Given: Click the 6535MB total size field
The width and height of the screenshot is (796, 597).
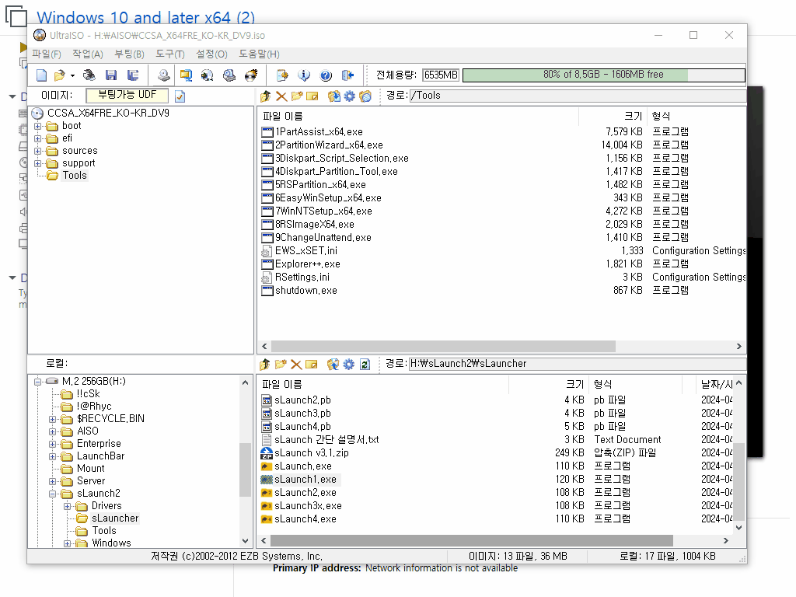Looking at the screenshot, I should coord(441,75).
